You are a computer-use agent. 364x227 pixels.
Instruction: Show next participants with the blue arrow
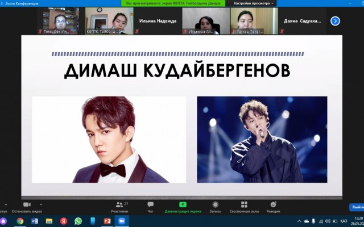pyautogui.click(x=335, y=21)
